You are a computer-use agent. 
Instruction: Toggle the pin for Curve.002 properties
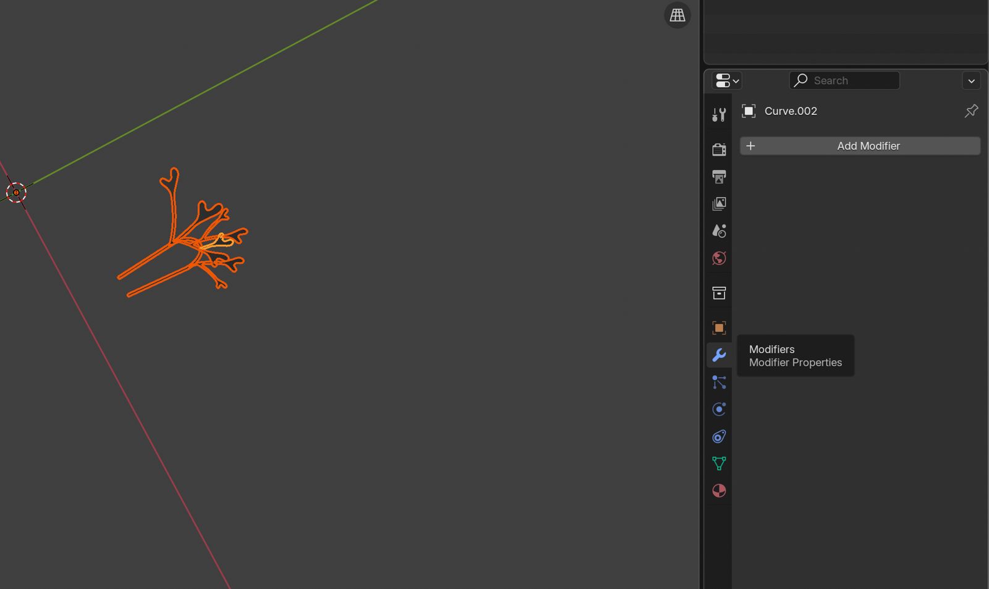tap(971, 111)
